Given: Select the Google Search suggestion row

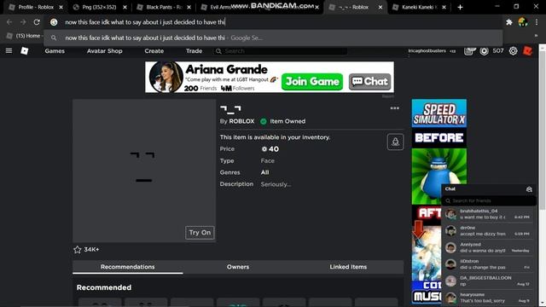Looking at the screenshot, I should (273, 38).
